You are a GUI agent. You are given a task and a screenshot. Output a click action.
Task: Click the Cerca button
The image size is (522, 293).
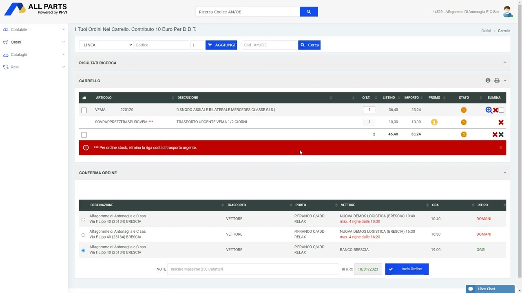coord(309,45)
